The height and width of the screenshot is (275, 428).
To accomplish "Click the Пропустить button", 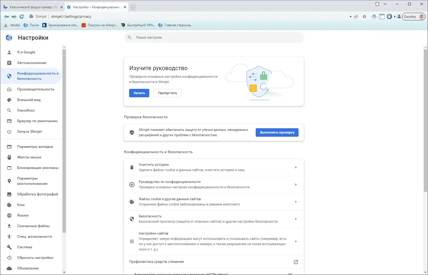I will (168, 93).
